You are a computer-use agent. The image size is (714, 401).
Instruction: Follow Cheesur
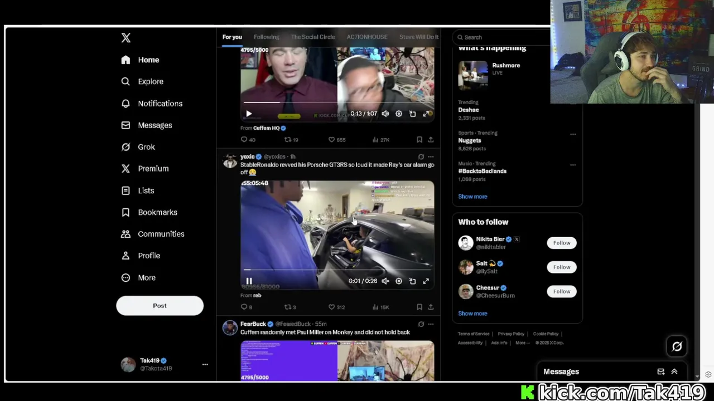pos(562,291)
